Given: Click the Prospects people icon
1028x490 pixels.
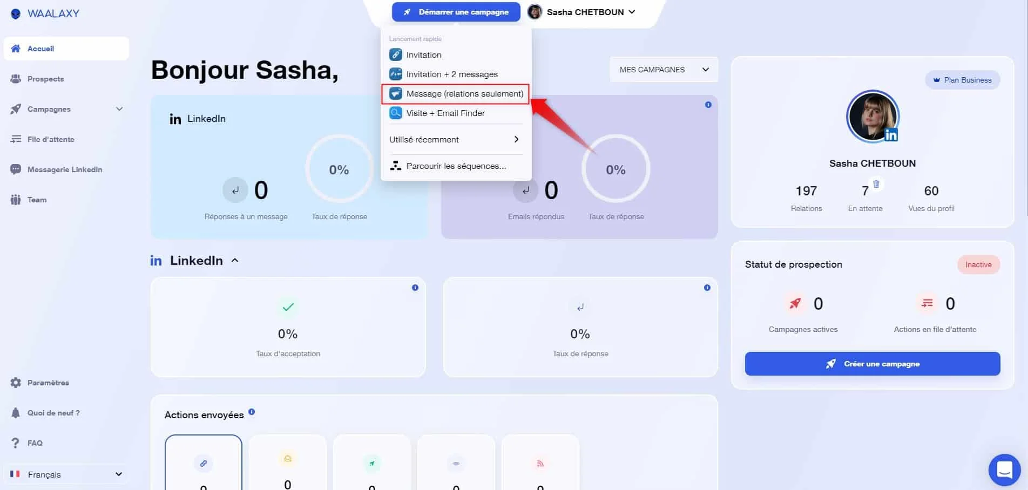Looking at the screenshot, I should (x=16, y=79).
